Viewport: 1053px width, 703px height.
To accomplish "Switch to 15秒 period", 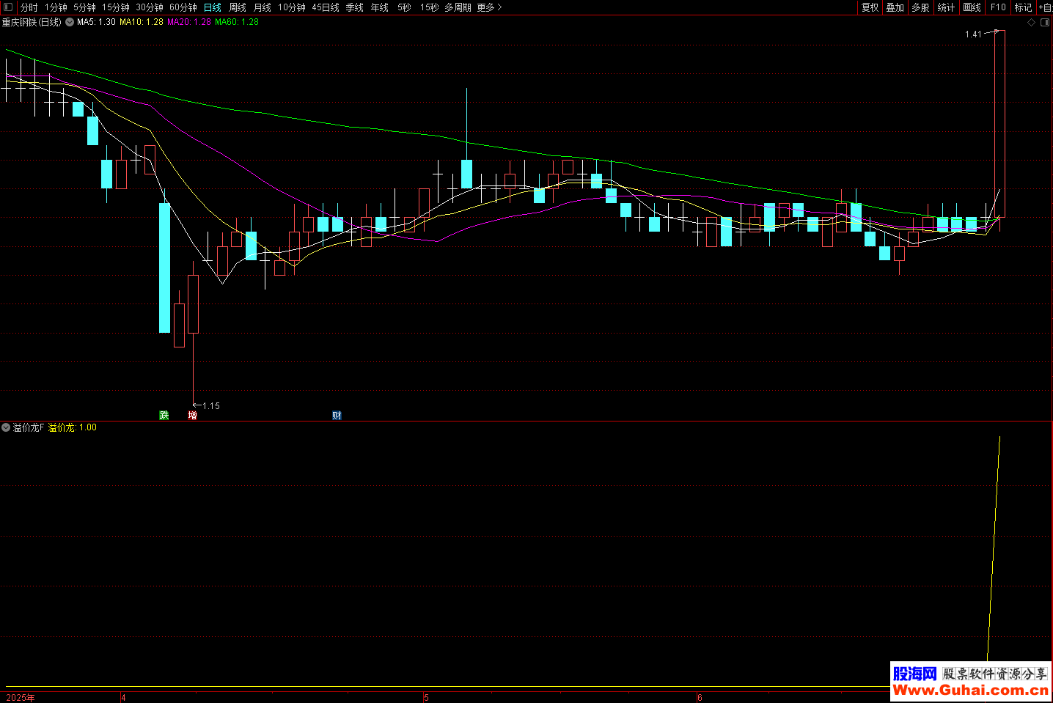I will pyautogui.click(x=430, y=7).
